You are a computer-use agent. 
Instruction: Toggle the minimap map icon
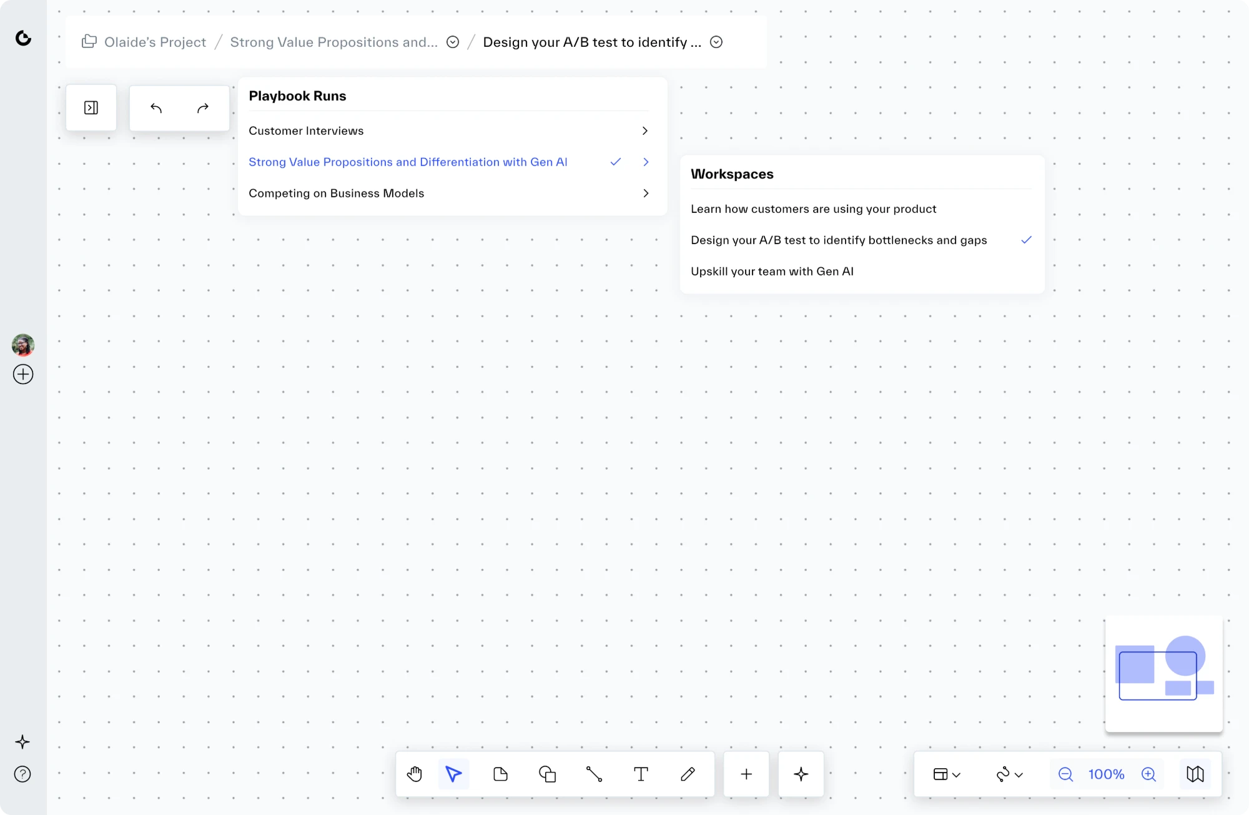click(x=1195, y=774)
